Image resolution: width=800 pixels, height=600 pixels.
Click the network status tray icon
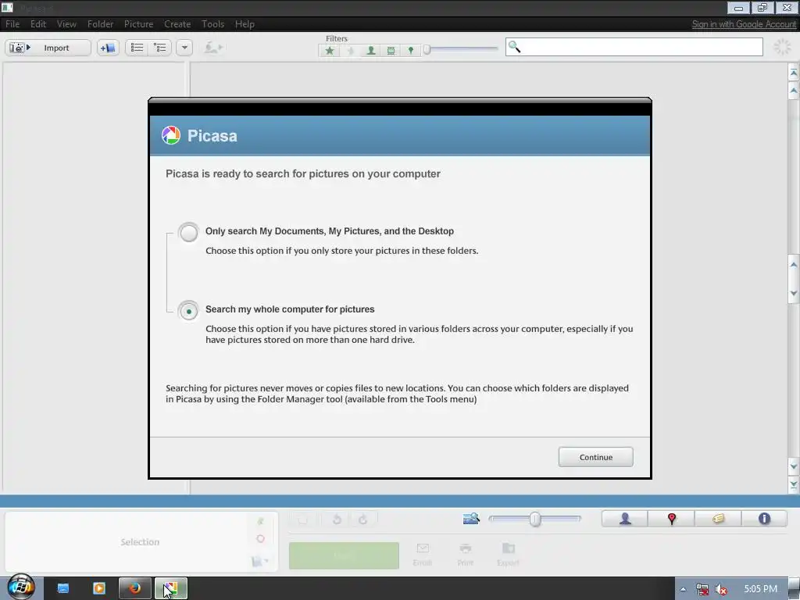702,589
